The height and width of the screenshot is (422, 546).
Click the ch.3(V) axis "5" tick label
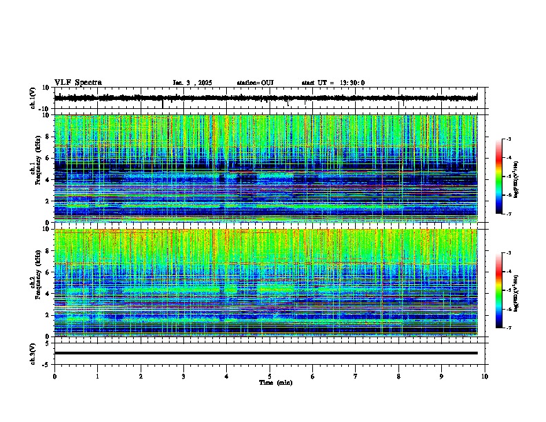pos(48,343)
